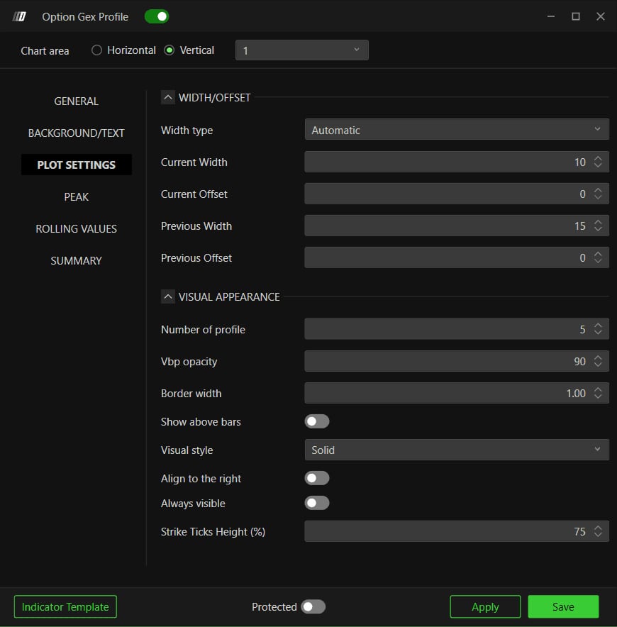
Task: Open the ROLLING VALUES tab
Action: [x=77, y=228]
